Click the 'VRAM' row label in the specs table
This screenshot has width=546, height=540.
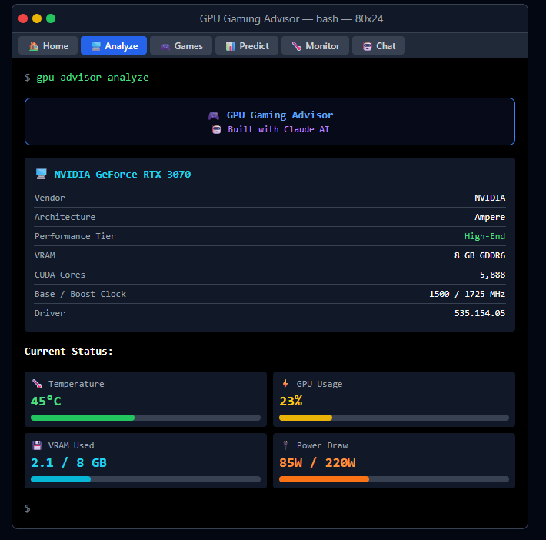click(x=45, y=255)
